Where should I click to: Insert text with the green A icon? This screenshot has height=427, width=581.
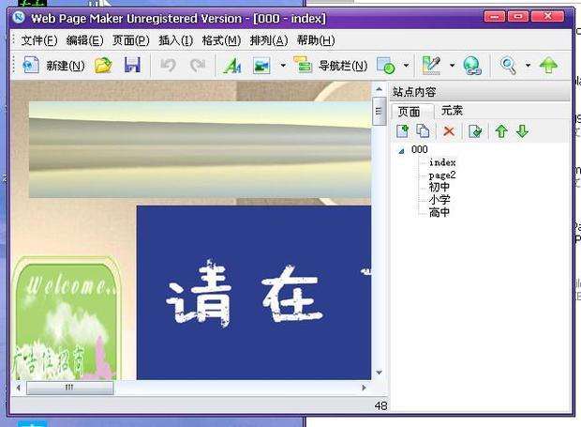[232, 66]
